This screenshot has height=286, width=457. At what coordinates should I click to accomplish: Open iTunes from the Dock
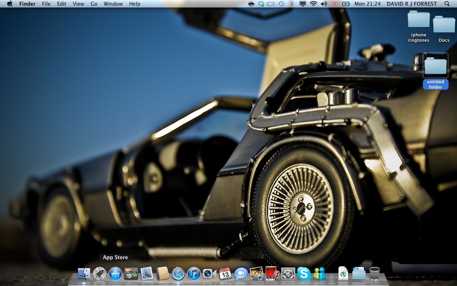pos(194,274)
